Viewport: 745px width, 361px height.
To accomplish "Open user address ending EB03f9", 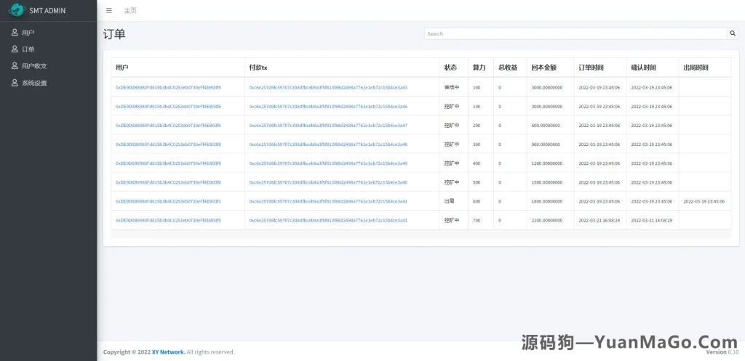I will pyautogui.click(x=168, y=163).
